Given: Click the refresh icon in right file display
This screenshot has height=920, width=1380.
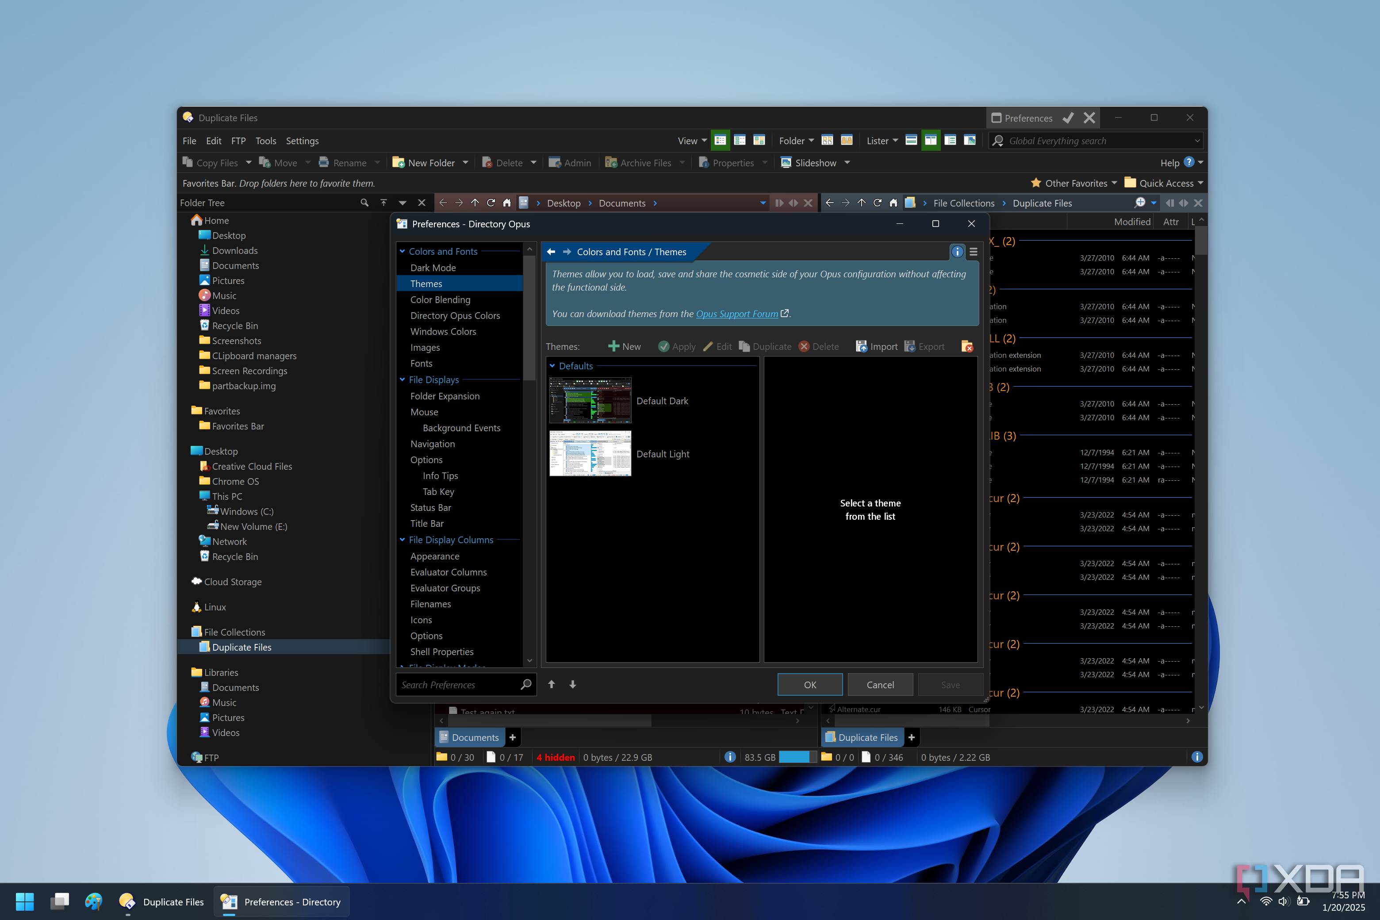Looking at the screenshot, I should [877, 203].
